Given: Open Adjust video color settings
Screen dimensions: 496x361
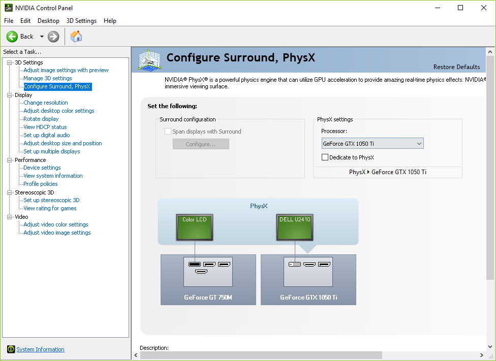Looking at the screenshot, I should (56, 224).
